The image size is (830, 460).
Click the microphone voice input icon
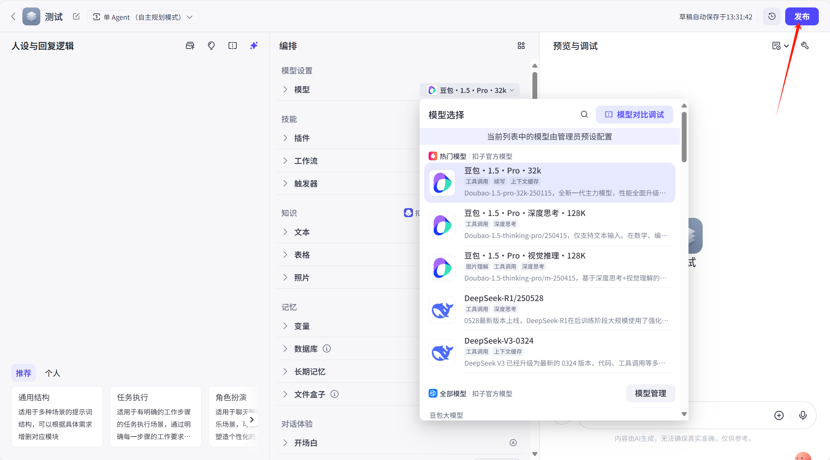[x=803, y=415]
